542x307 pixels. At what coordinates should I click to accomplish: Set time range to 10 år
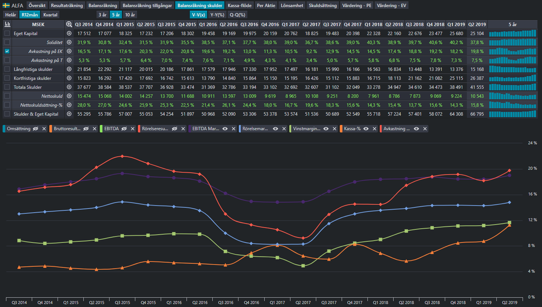130,14
